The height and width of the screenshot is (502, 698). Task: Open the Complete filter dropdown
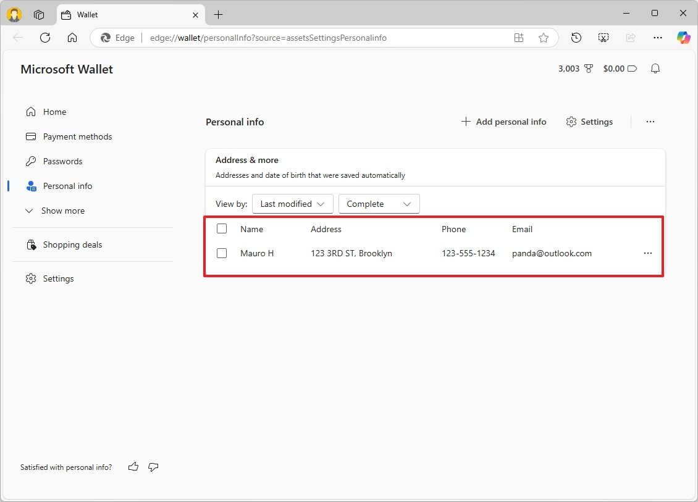click(379, 204)
